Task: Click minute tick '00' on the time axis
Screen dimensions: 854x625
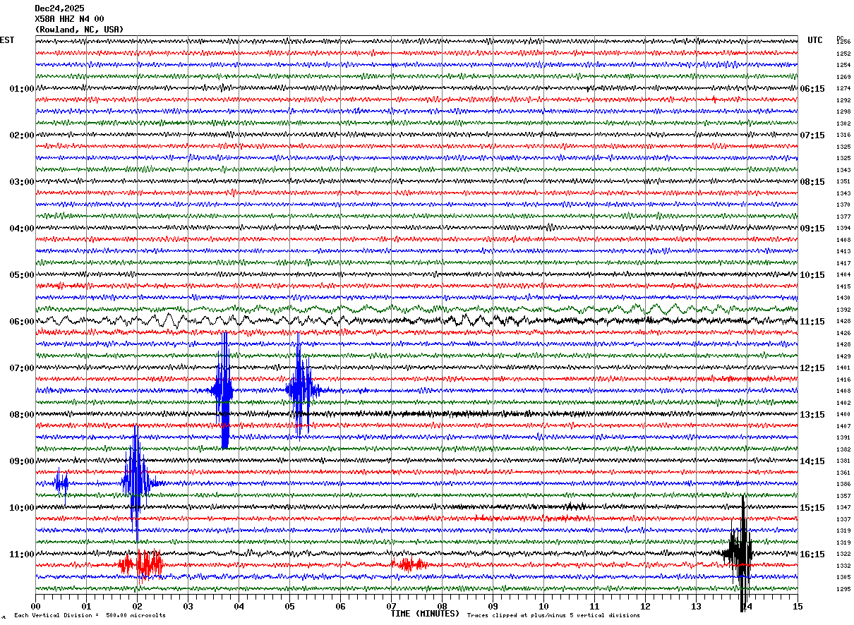Action: click(x=35, y=606)
